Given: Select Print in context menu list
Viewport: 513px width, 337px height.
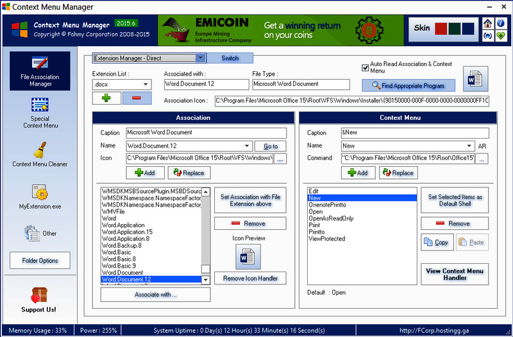Looking at the screenshot, I should click(x=362, y=225).
